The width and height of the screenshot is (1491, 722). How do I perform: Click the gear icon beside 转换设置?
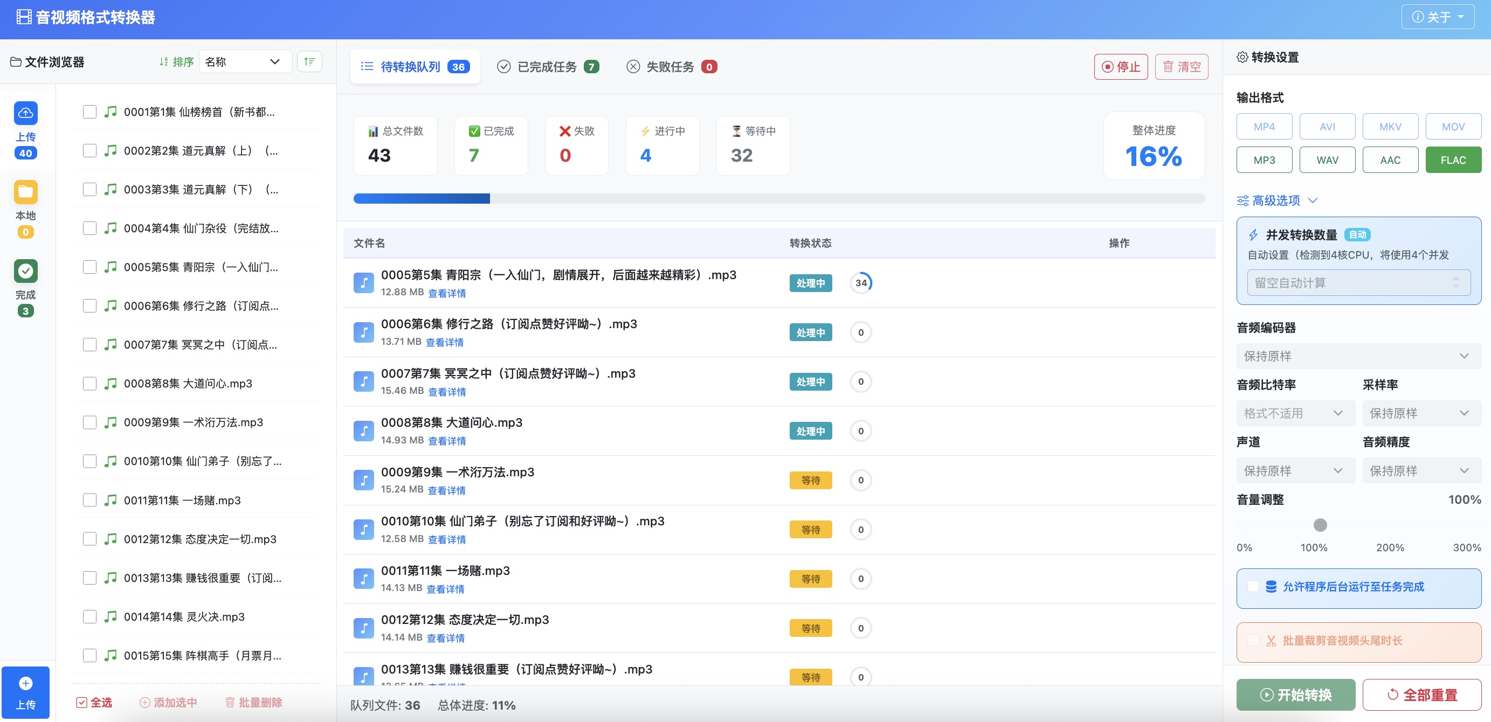[x=1242, y=57]
